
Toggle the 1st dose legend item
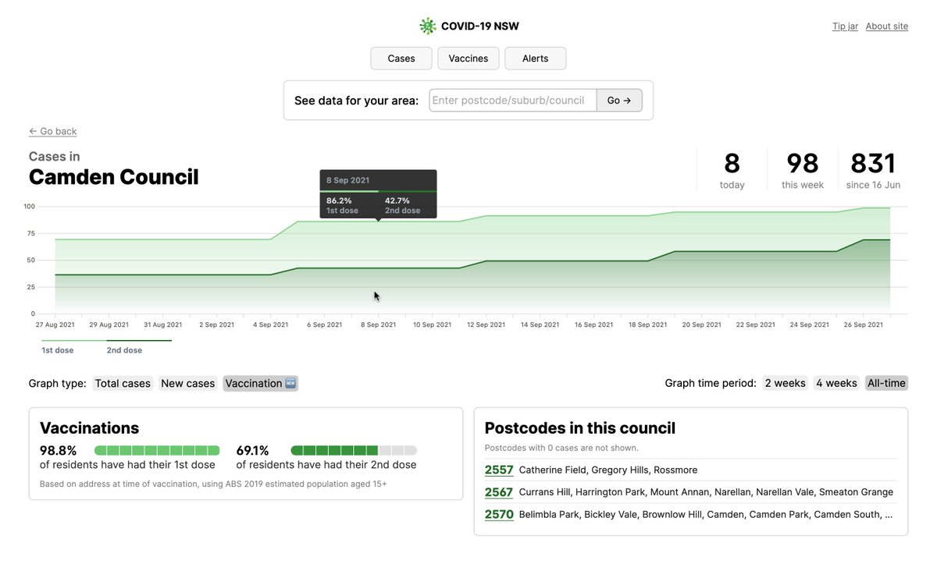click(58, 350)
